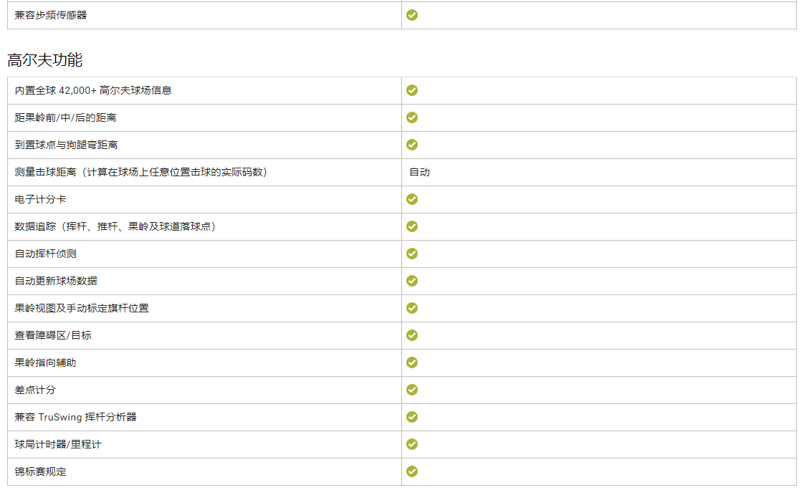Click checkmark next to 内置全球 42,000+ 高尔夫球场信息
The image size is (804, 495).
click(x=412, y=90)
